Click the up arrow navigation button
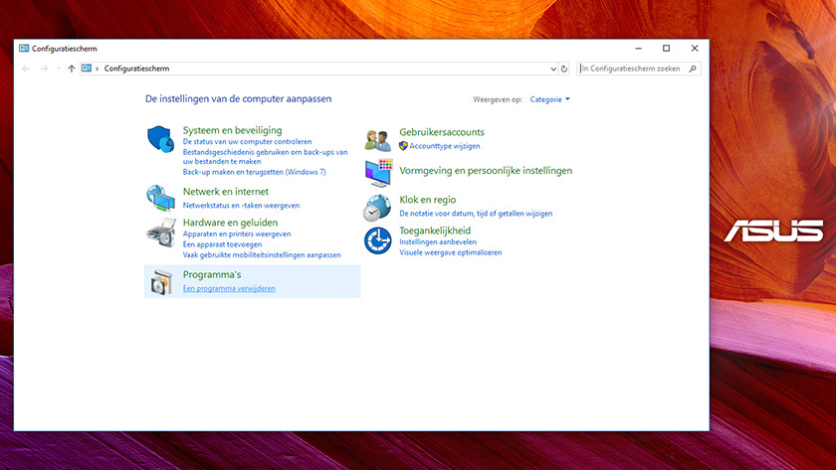The height and width of the screenshot is (470, 836). 72,69
